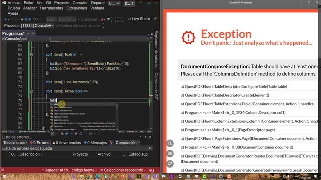Viewport: 321px width, 180px height.
Task: Collapse the code block at line 65
Action: click(31, 54)
